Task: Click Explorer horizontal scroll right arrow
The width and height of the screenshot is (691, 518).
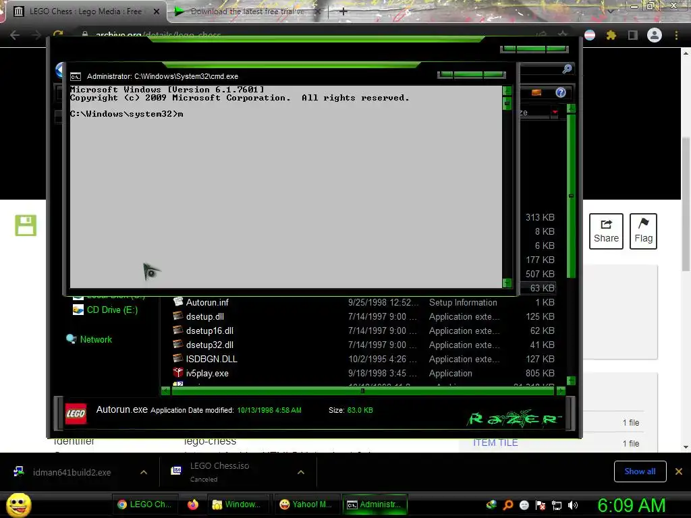Action: pos(561,391)
